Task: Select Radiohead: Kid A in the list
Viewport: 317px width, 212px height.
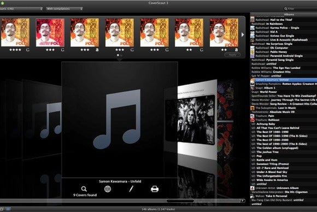Action: 284,32
